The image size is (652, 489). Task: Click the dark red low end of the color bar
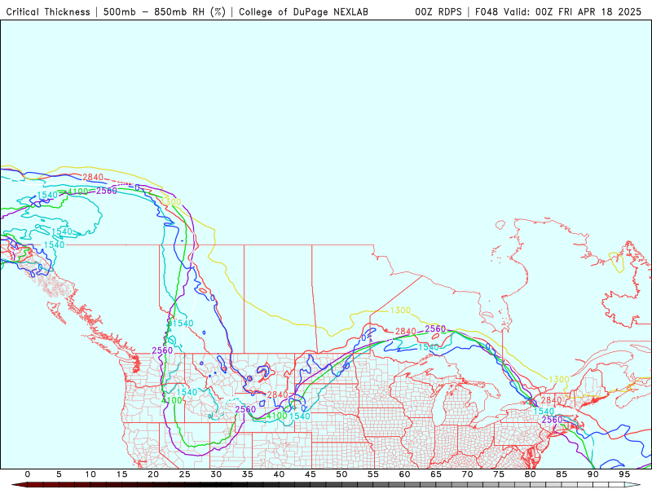click(21, 485)
